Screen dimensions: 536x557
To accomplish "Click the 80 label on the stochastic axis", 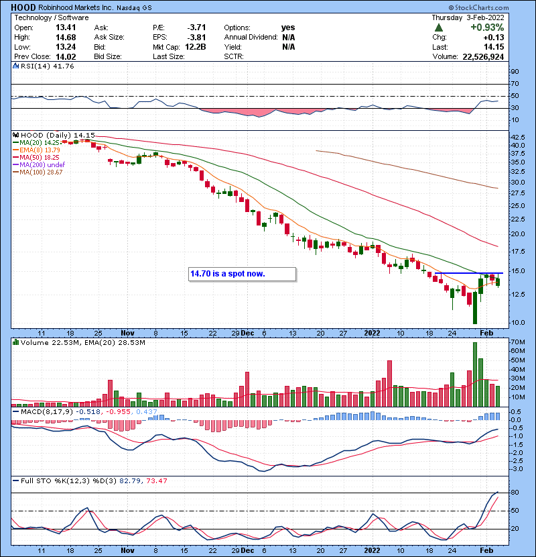I will point(515,493).
